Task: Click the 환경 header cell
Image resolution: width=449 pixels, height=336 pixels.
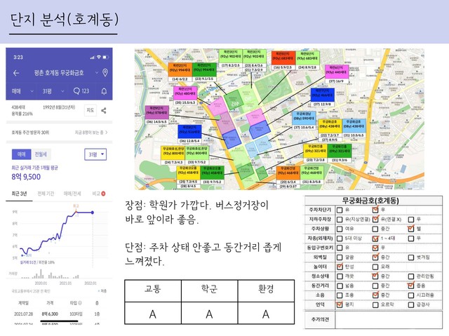Action: pyautogui.click(x=266, y=290)
